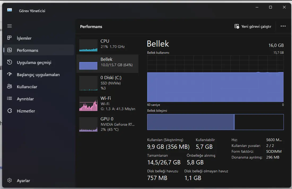Click the Donanıma ayrılmış 296 MB value

pyautogui.click(x=273, y=157)
